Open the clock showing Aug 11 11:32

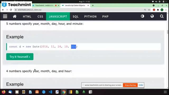[84, 2]
